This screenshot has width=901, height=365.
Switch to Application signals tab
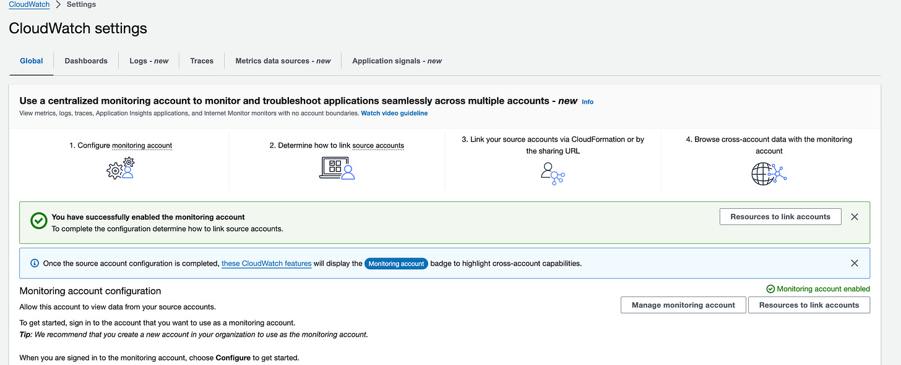pos(397,61)
